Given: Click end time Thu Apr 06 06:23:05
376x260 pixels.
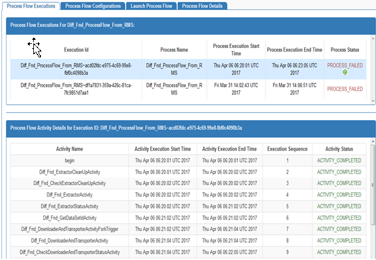Looking at the screenshot, I should pos(295,69).
